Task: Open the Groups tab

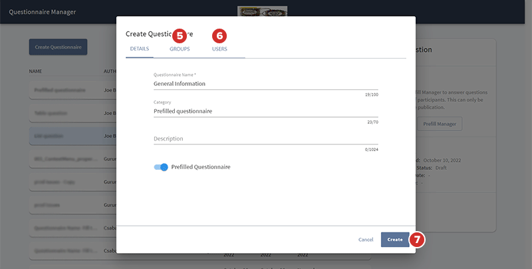Action: 180,49
